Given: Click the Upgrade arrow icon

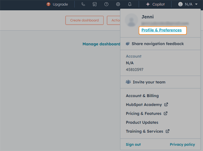Looking at the screenshot, I should [48, 4].
